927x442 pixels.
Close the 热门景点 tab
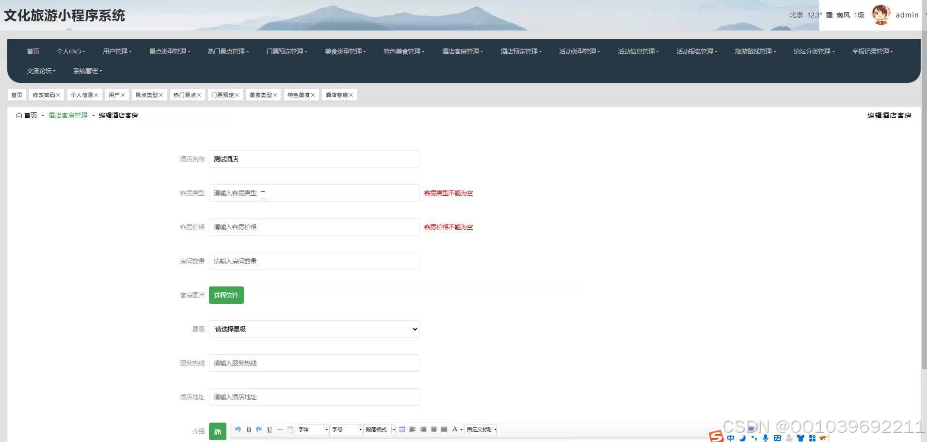point(199,95)
